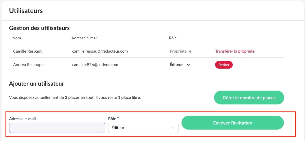Select email camille.respaut@redacteur.com
Viewport: 305px width, 141px height.
coord(100,51)
